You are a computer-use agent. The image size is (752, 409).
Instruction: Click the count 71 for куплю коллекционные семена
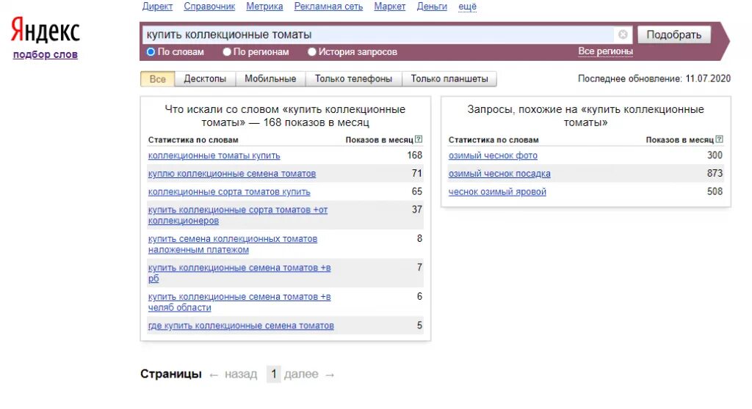[x=417, y=174]
